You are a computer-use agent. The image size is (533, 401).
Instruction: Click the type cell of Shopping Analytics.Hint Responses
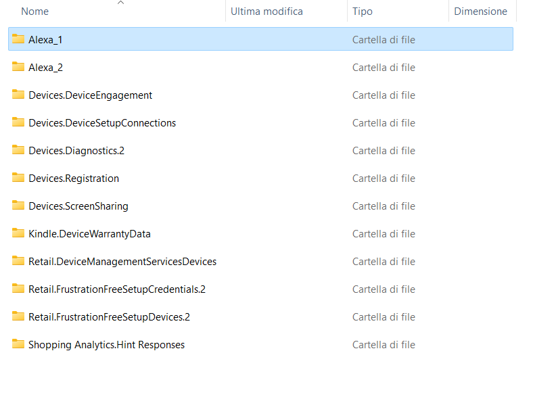(x=384, y=345)
